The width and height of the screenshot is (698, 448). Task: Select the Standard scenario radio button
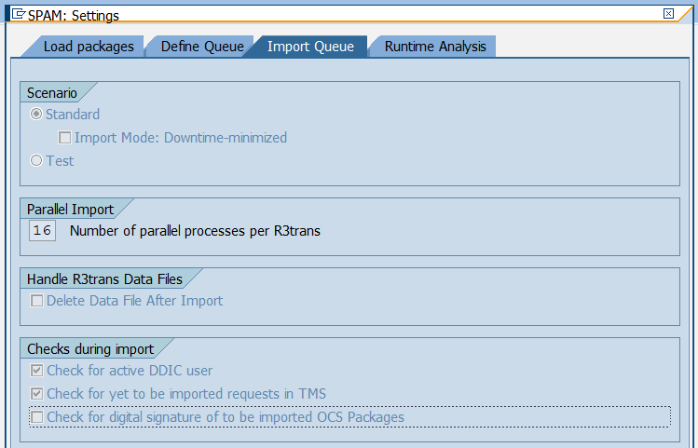tap(36, 115)
